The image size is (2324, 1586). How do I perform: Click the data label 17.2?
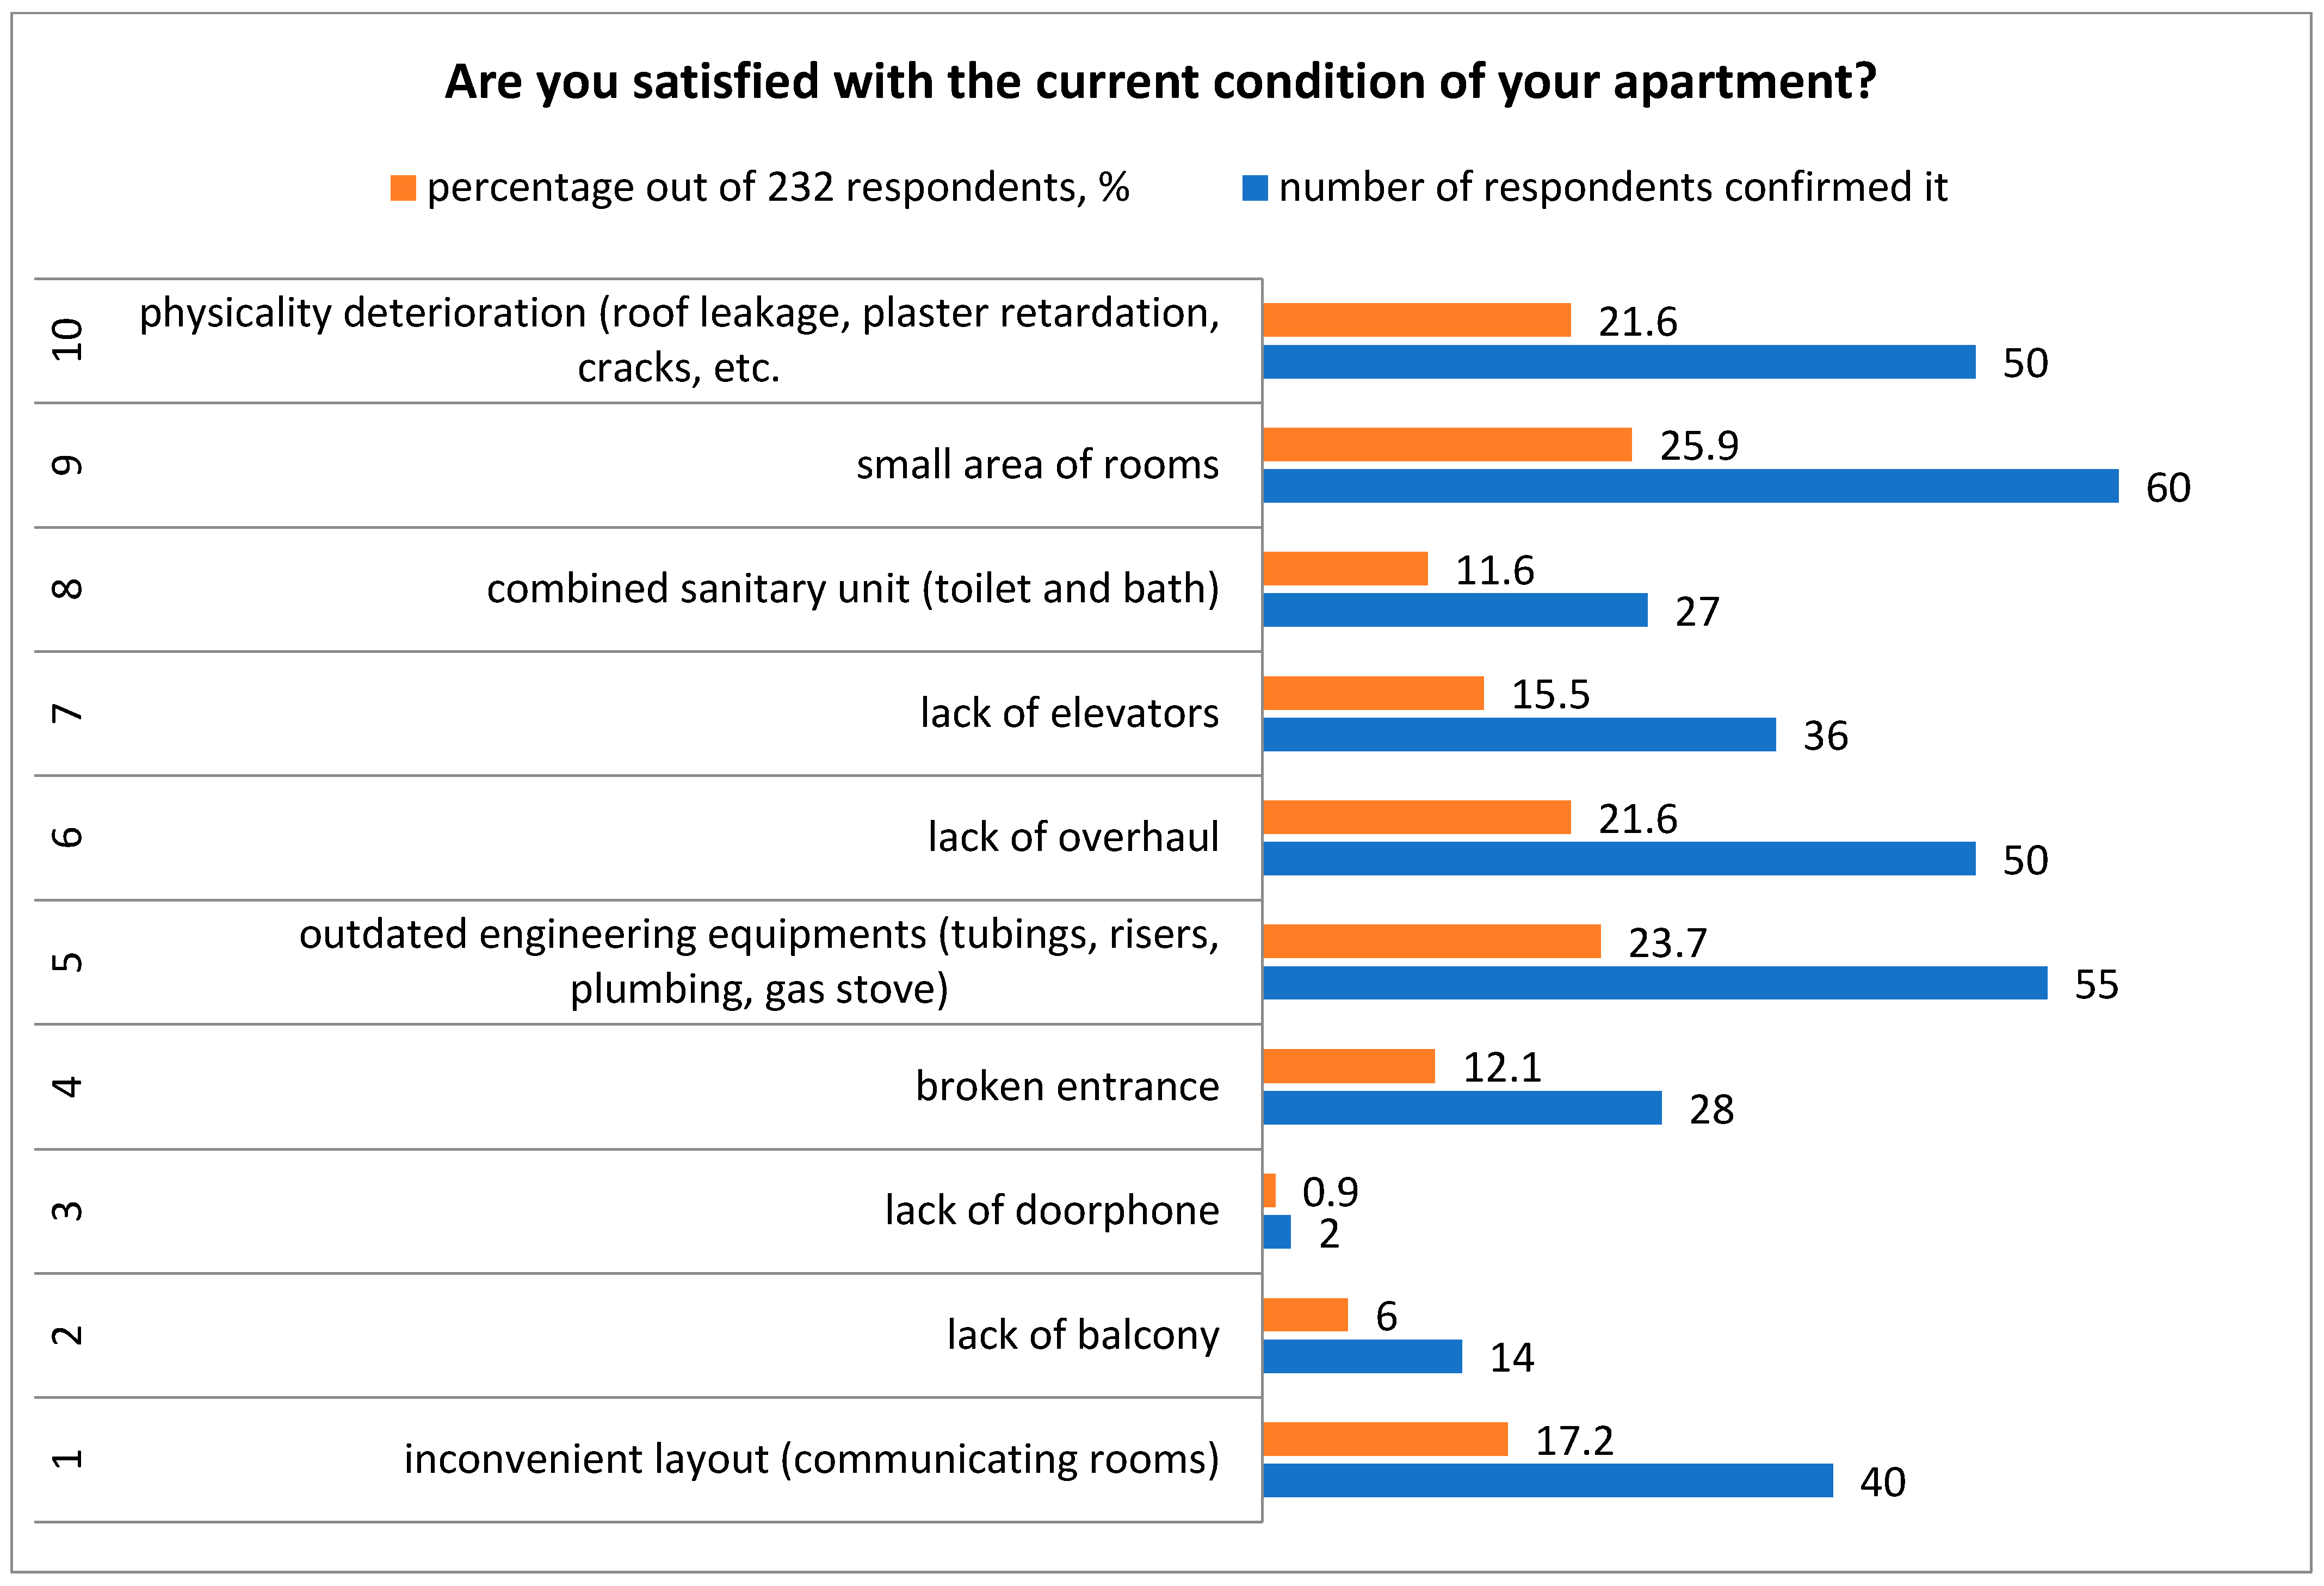[1574, 1441]
